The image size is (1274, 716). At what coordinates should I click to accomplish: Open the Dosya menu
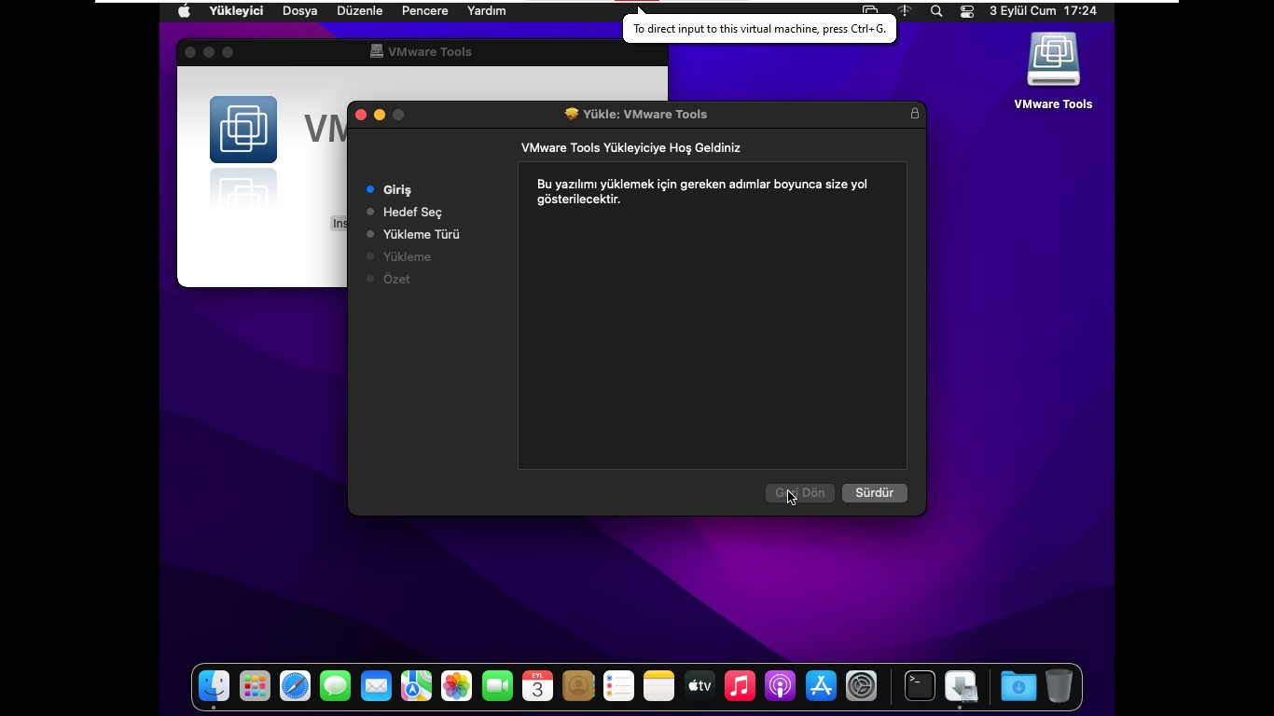pos(300,11)
